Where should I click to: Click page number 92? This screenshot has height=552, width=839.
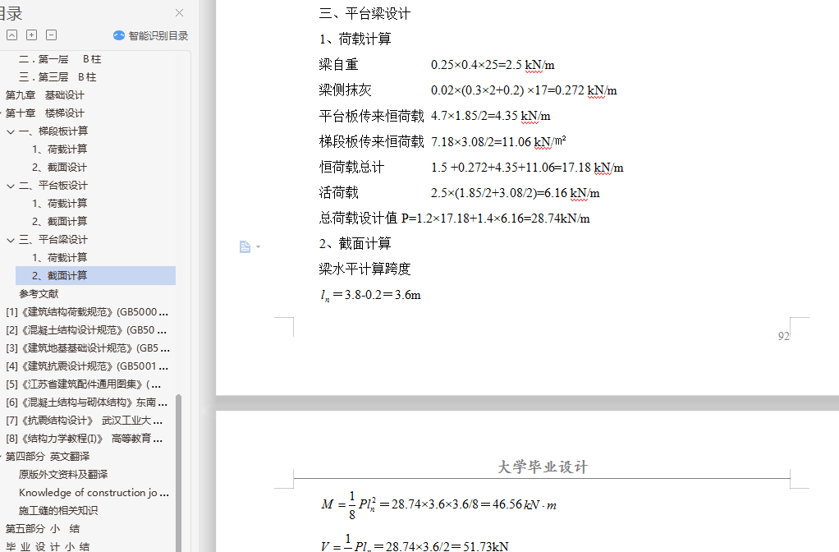coord(783,336)
